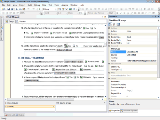The height and width of the screenshot is (120, 160).
Task: Select the Clinic/Hospital/Urgent Care checkbox image
Action: (25, 70)
